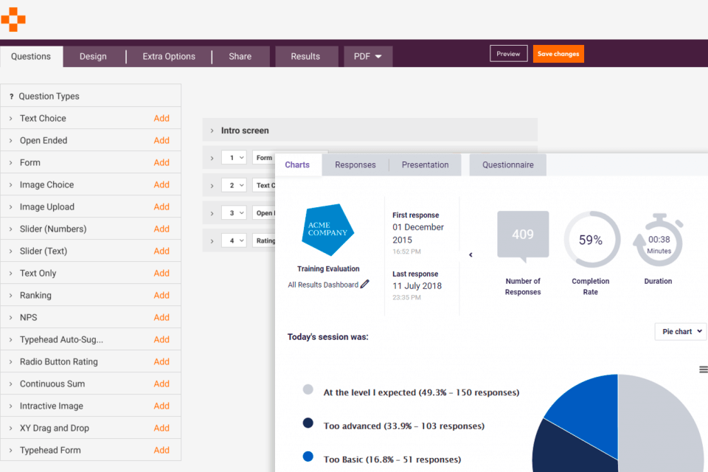The width and height of the screenshot is (708, 472).
Task: Add an NPS question
Action: 162,318
